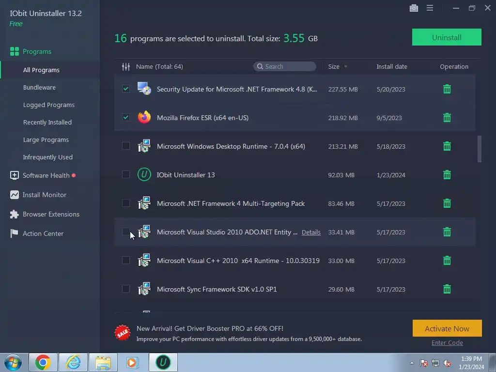
Task: Click the trash icon for Visual C++ 2010 x64 Runtime
Action: 447,261
